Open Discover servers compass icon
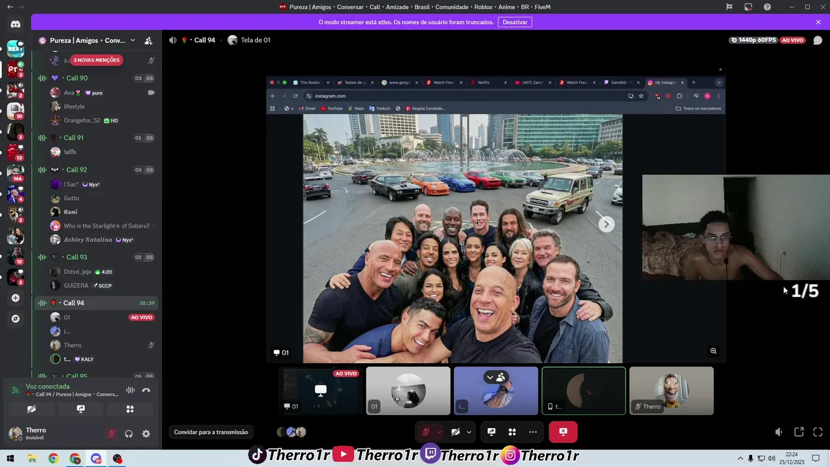This screenshot has height=467, width=830. 16,318
